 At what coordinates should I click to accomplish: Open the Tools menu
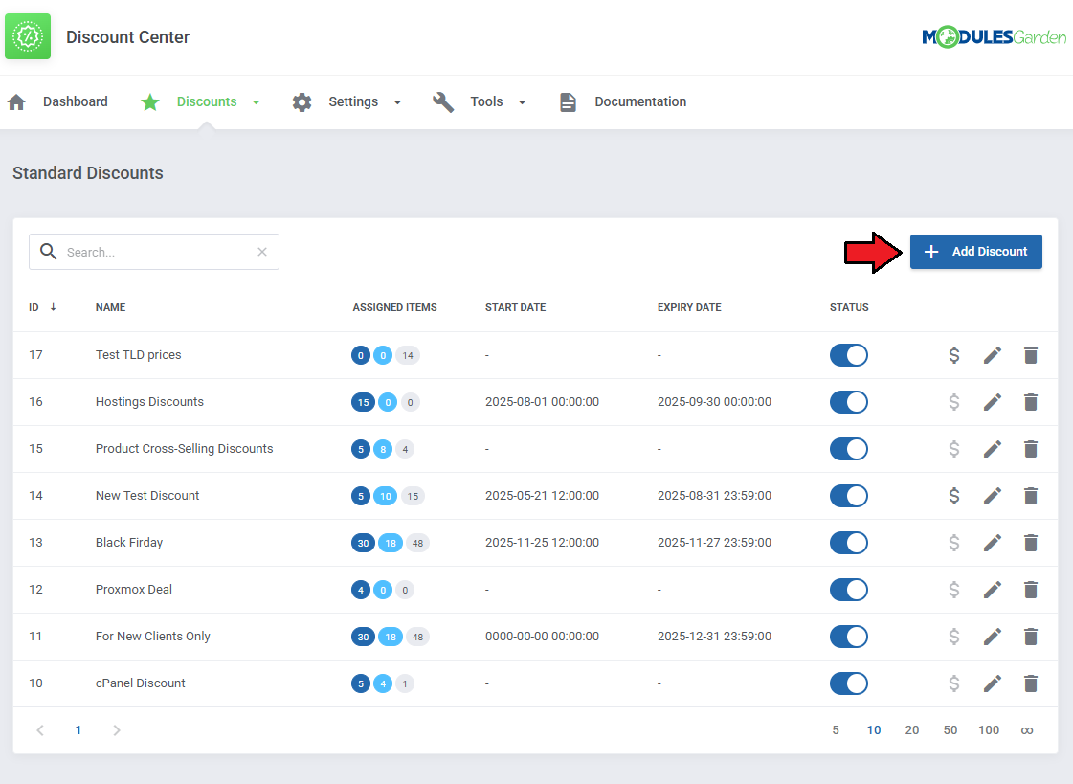coord(486,101)
